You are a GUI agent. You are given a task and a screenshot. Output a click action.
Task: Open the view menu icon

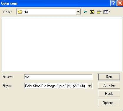pyautogui.click(x=107, y=12)
